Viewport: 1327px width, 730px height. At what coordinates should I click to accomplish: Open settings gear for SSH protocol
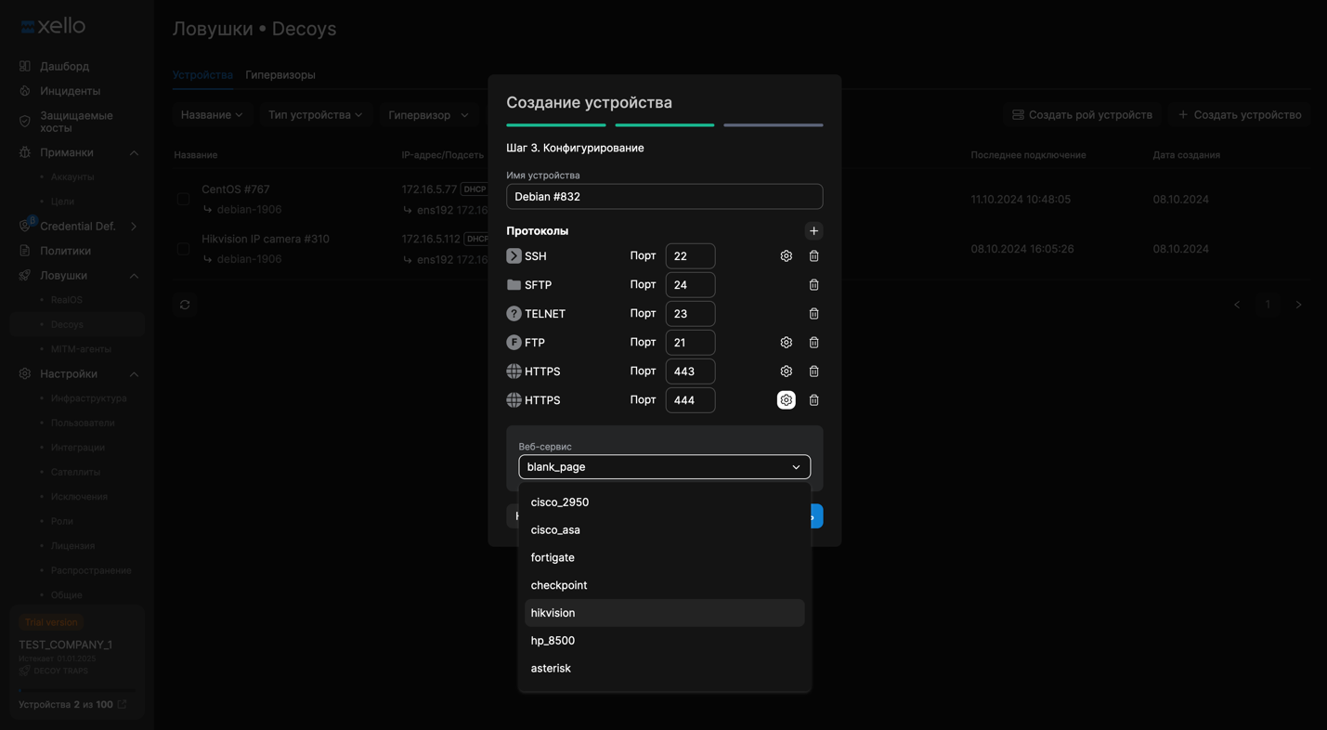coord(786,256)
